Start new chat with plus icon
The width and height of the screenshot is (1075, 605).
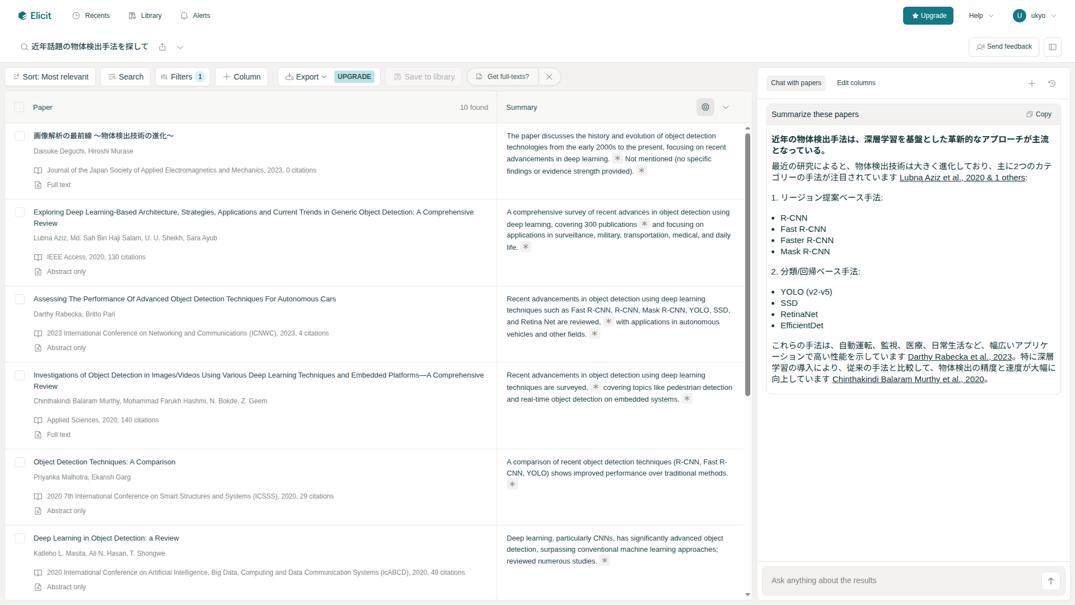(1031, 83)
